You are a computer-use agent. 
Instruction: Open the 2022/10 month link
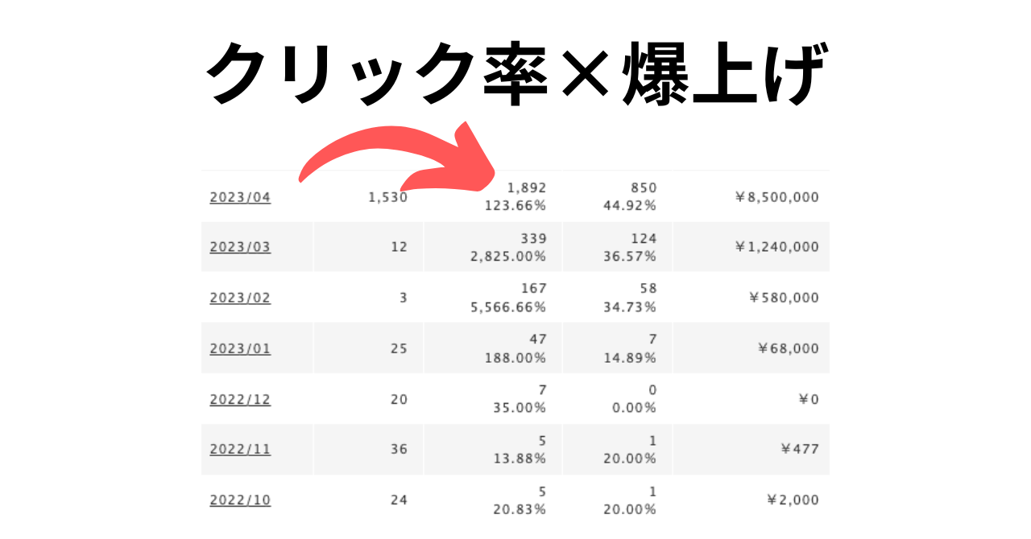(240, 500)
